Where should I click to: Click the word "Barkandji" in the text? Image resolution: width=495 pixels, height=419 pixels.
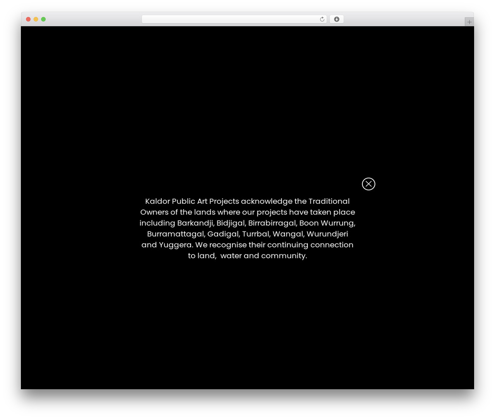click(195, 223)
